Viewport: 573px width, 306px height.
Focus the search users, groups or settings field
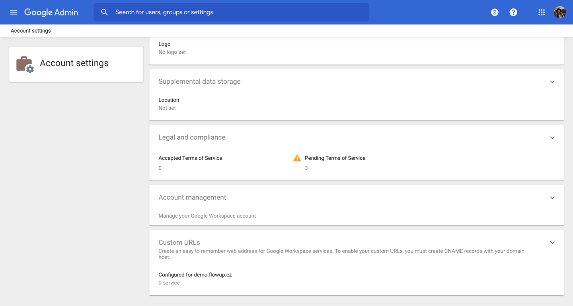(x=231, y=12)
